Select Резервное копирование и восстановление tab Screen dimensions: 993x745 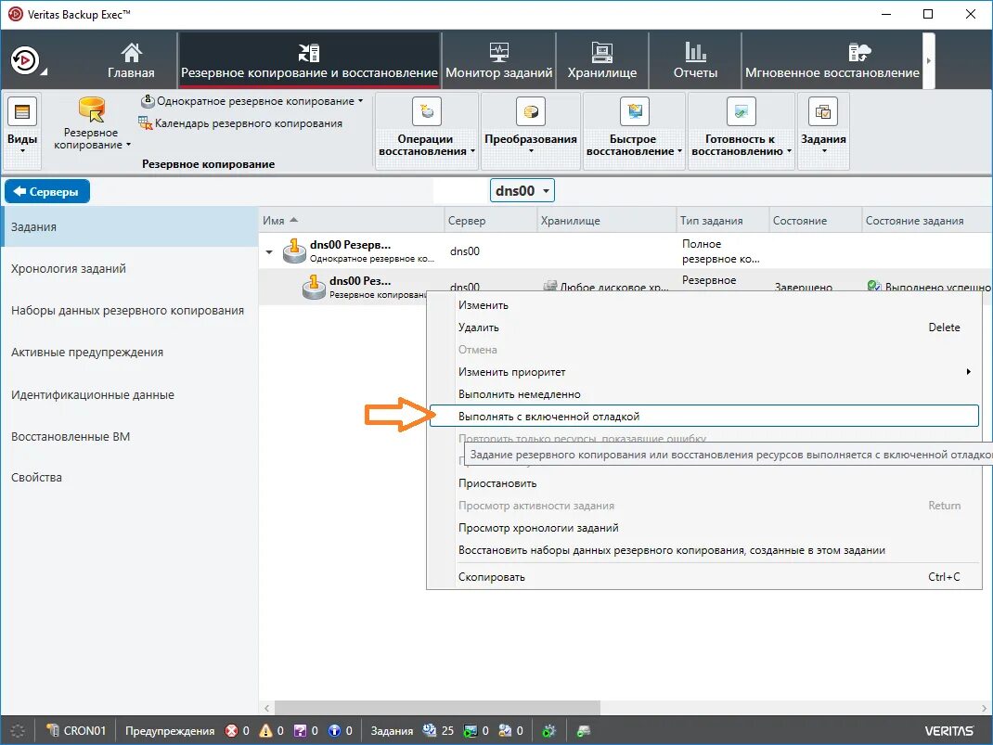click(309, 60)
